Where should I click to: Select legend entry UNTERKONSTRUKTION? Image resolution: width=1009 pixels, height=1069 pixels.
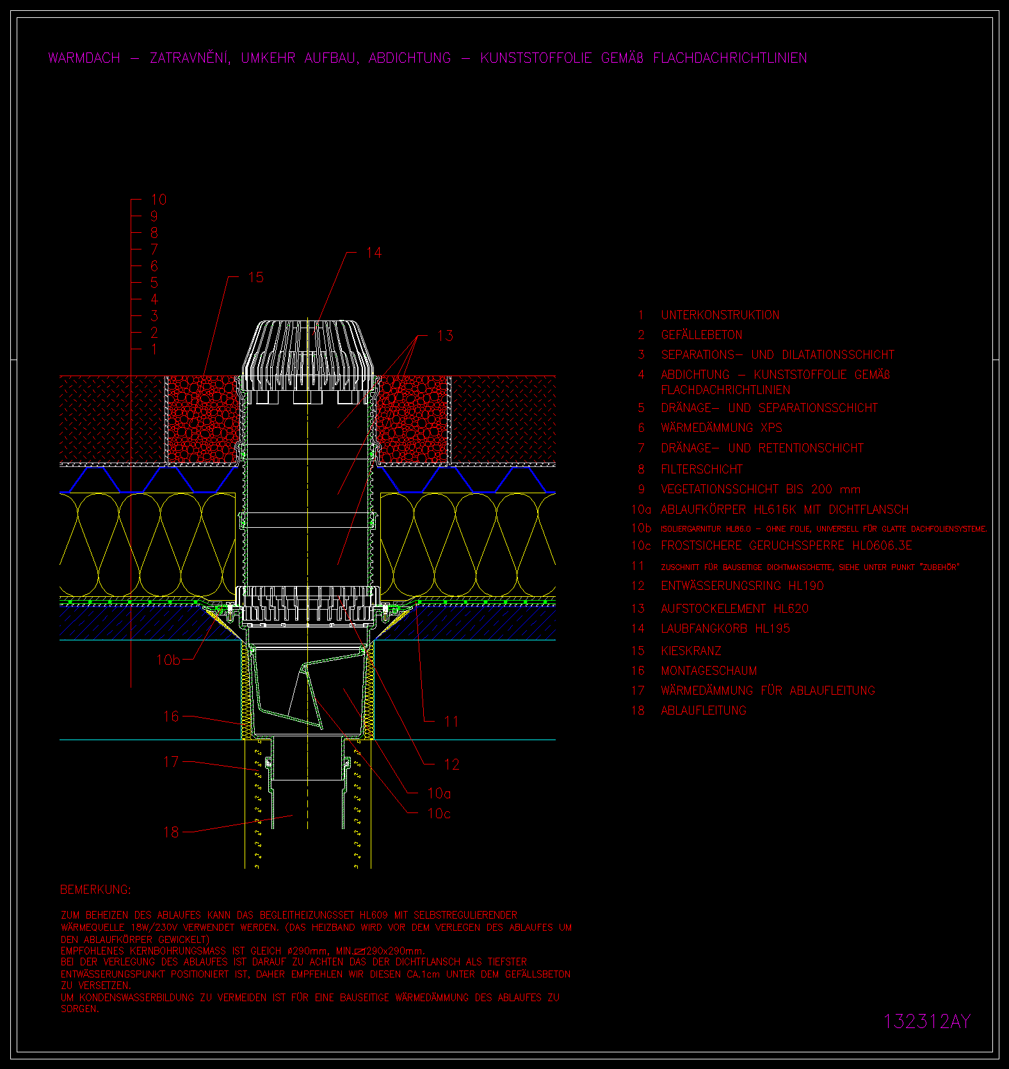[x=720, y=315]
